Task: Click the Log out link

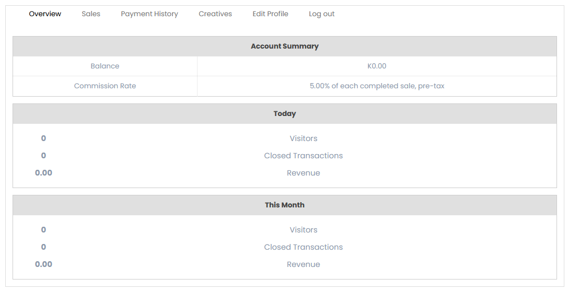Action: click(321, 14)
